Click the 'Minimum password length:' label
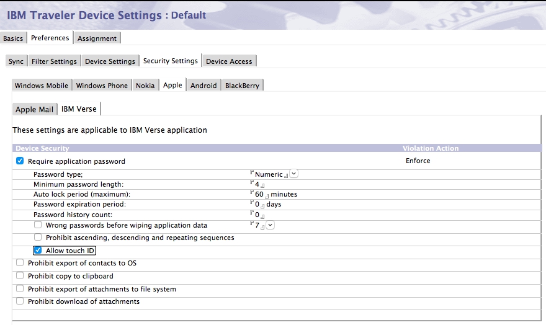546x325 pixels. pyautogui.click(x=78, y=184)
